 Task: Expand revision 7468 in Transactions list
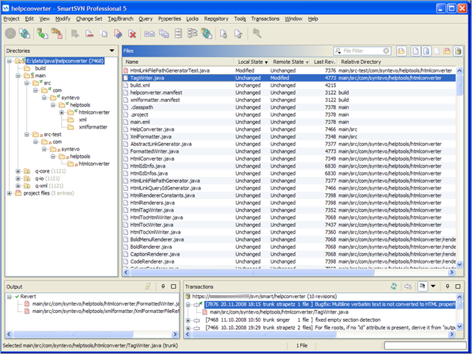(x=189, y=322)
